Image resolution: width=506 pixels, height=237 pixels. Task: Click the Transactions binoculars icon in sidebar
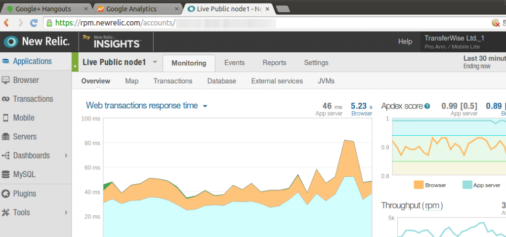pos(5,99)
